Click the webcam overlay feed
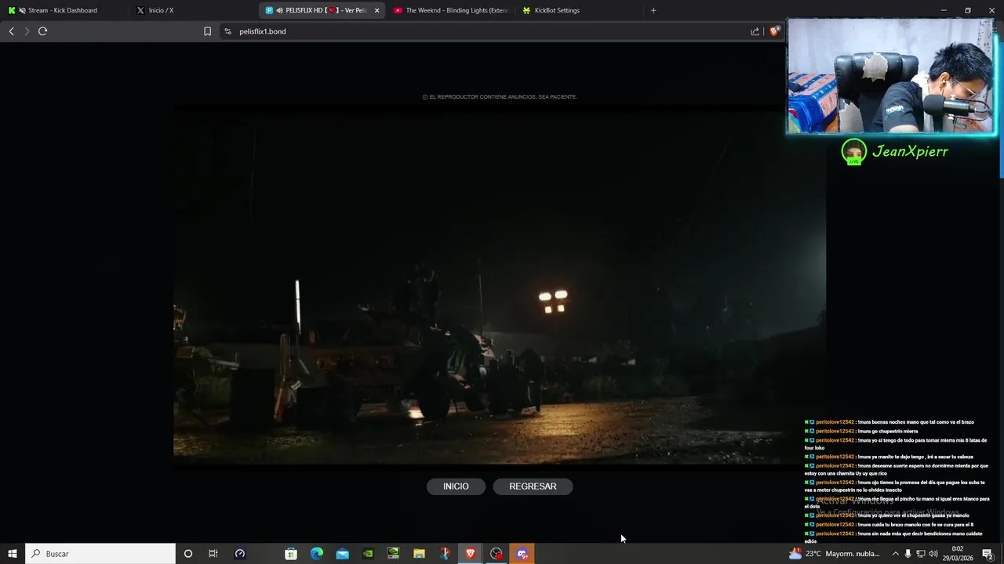 pos(891,77)
